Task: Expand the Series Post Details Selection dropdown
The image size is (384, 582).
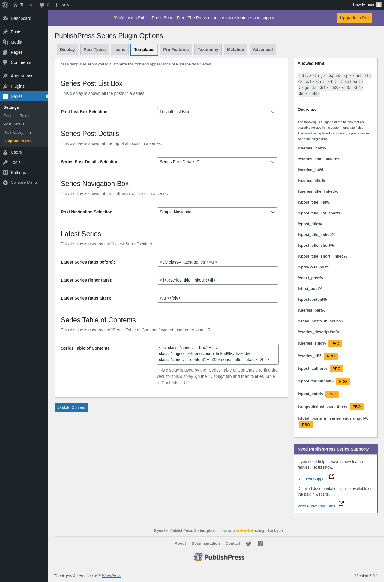Action: pyautogui.click(x=217, y=162)
